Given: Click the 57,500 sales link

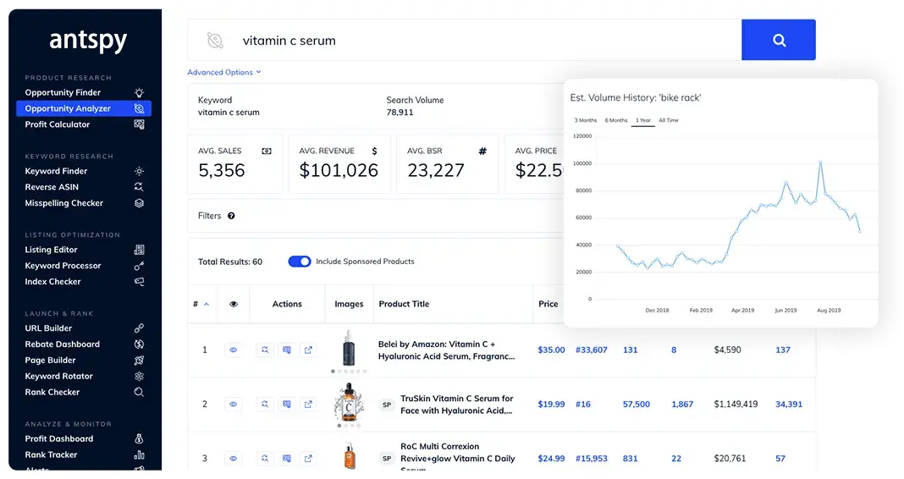Looking at the screenshot, I should click(x=636, y=404).
